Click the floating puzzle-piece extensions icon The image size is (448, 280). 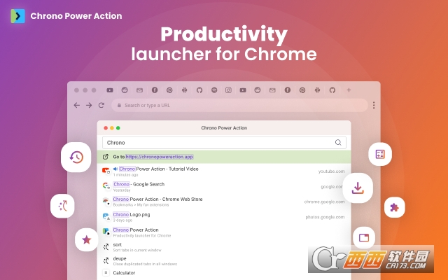pyautogui.click(x=395, y=207)
